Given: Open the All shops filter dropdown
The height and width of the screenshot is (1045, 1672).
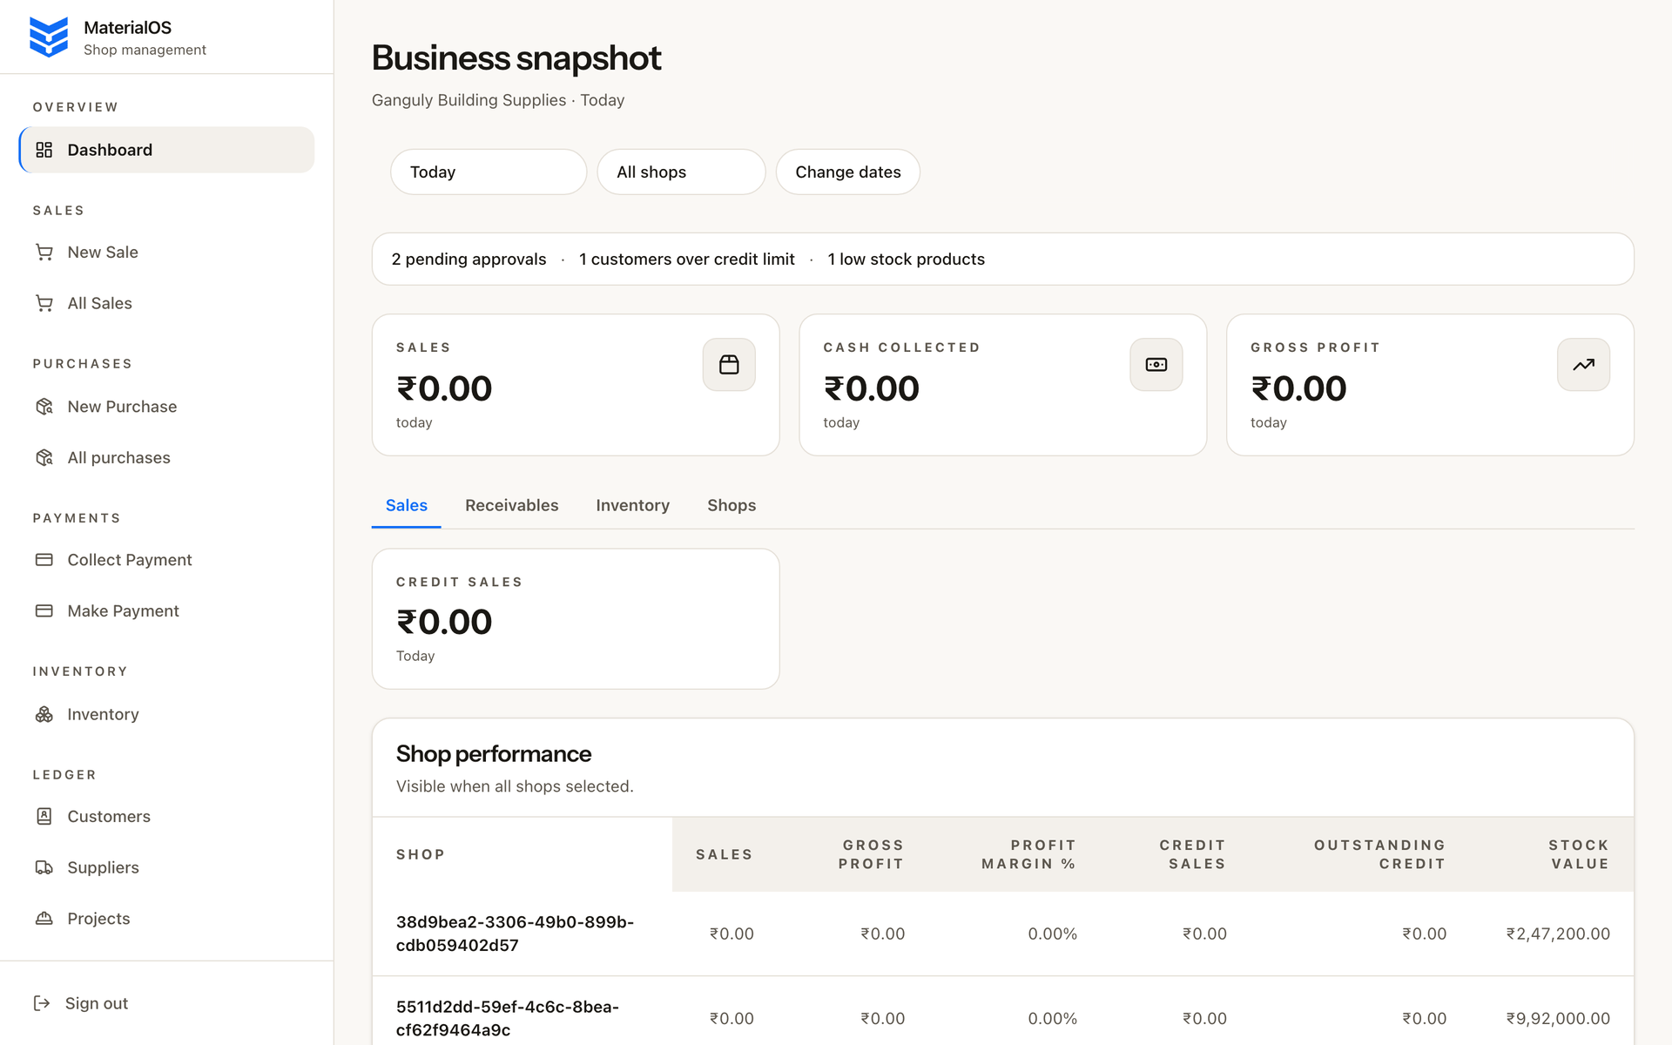Looking at the screenshot, I should [681, 172].
